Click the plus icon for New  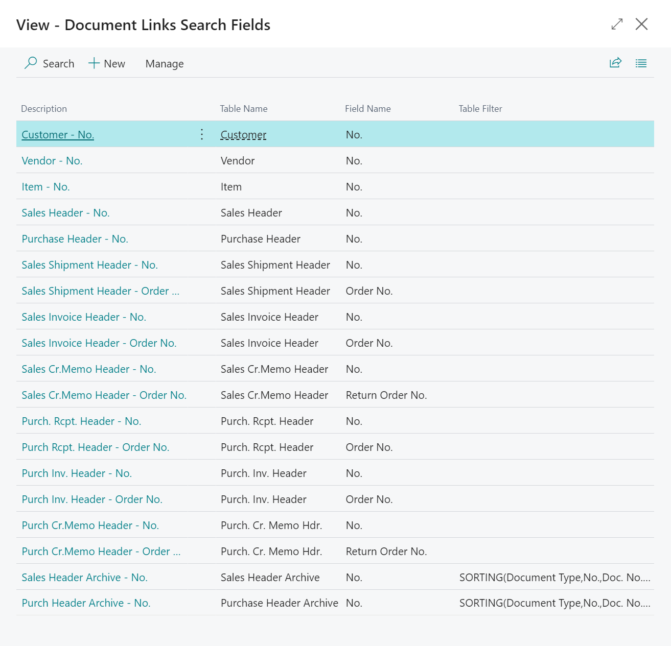(94, 63)
